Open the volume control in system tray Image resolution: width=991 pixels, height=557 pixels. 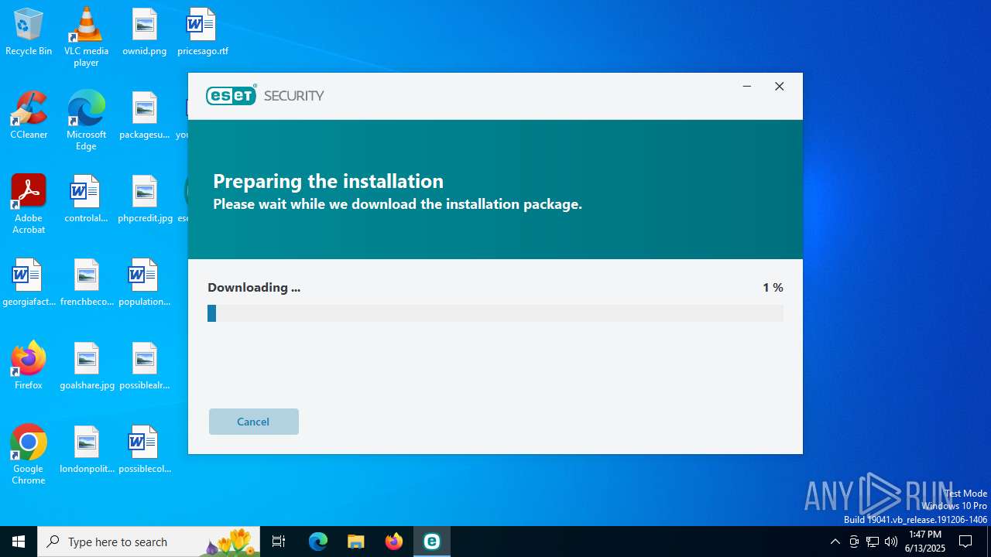(891, 542)
